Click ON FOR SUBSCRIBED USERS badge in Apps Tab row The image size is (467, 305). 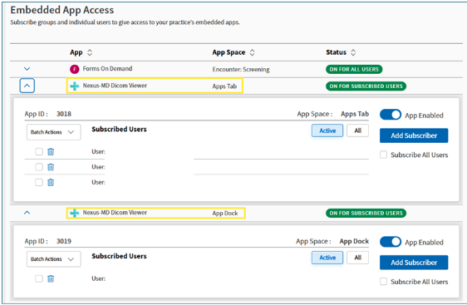pyautogui.click(x=366, y=86)
